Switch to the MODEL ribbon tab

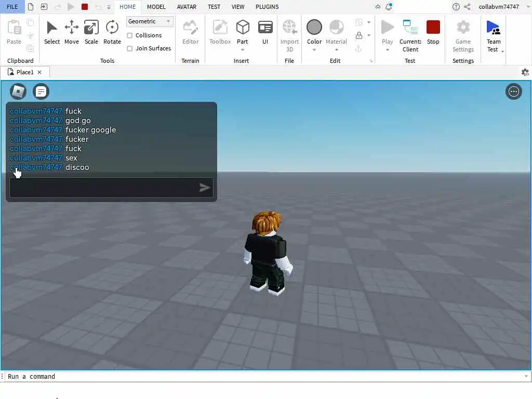click(156, 7)
